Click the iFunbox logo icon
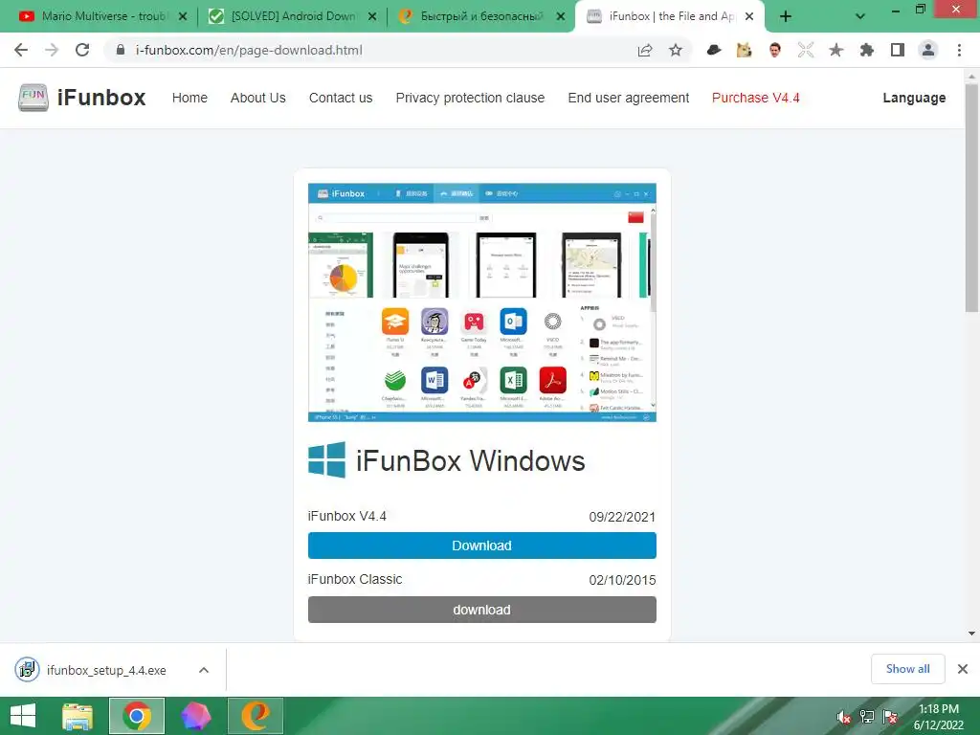This screenshot has height=735, width=980. [x=33, y=98]
